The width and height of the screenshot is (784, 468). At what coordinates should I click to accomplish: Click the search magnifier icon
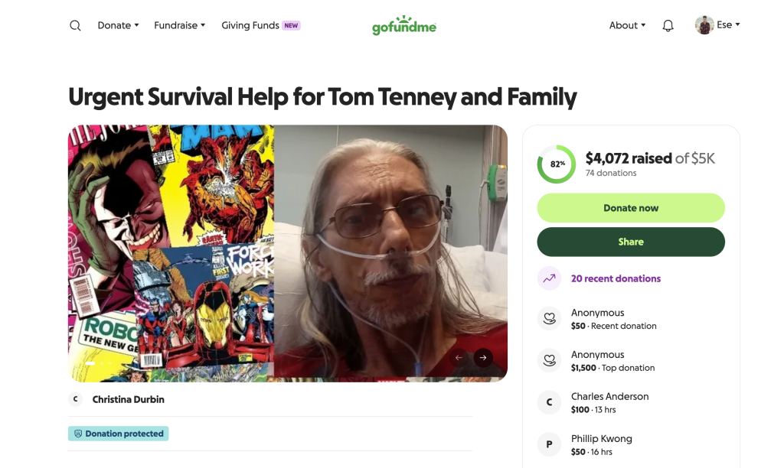pyautogui.click(x=75, y=25)
